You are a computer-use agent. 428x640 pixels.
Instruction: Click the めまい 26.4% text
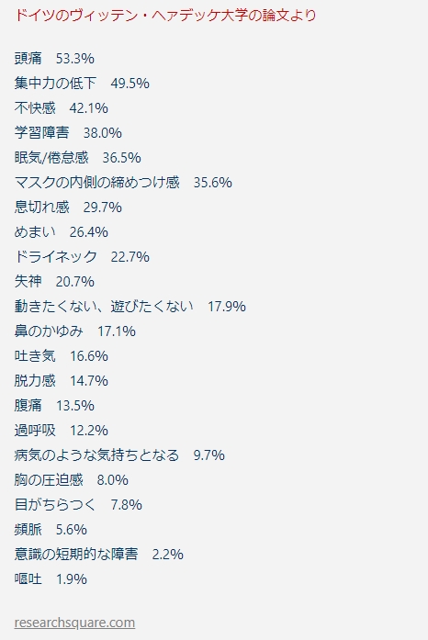pyautogui.click(x=62, y=231)
